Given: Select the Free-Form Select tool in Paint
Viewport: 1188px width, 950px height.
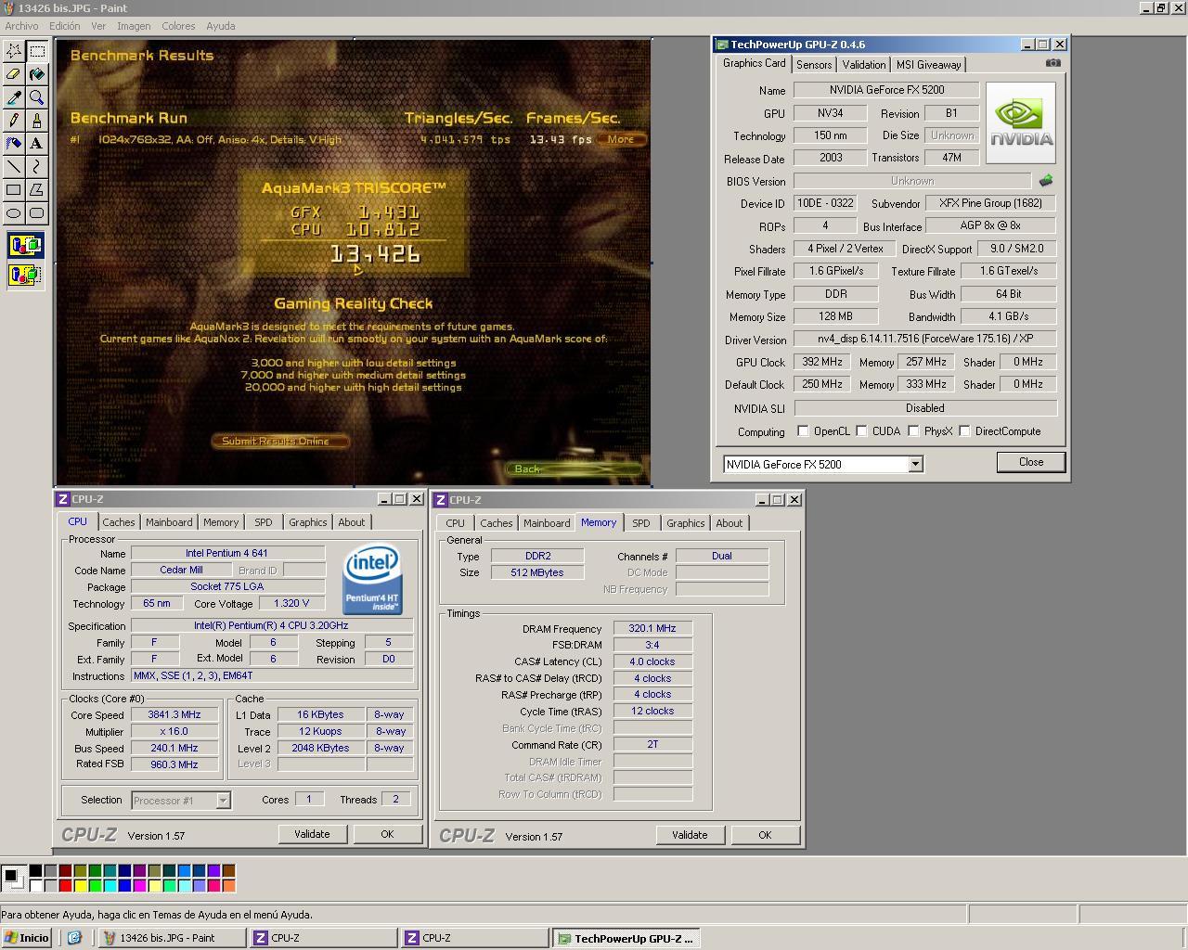Looking at the screenshot, I should (x=14, y=51).
